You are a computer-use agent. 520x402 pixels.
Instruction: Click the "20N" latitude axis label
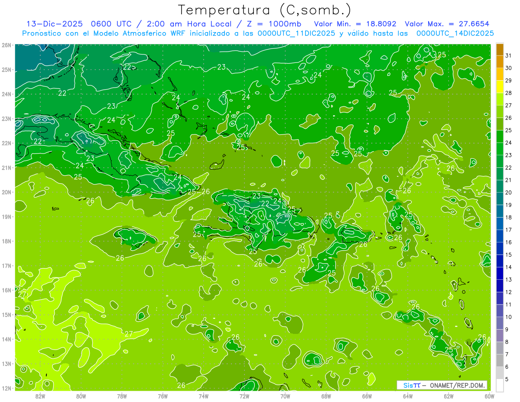coord(6,192)
